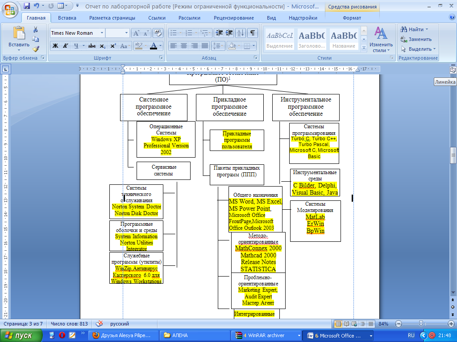Align text right

(x=194, y=46)
